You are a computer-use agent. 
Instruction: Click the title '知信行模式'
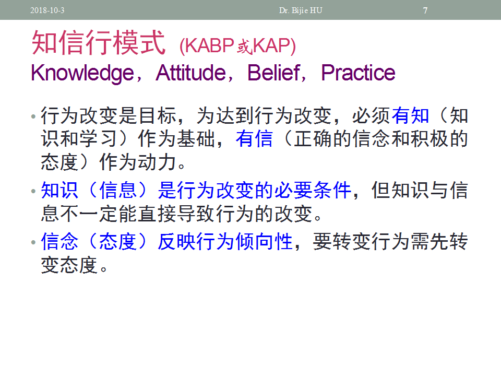(x=99, y=42)
